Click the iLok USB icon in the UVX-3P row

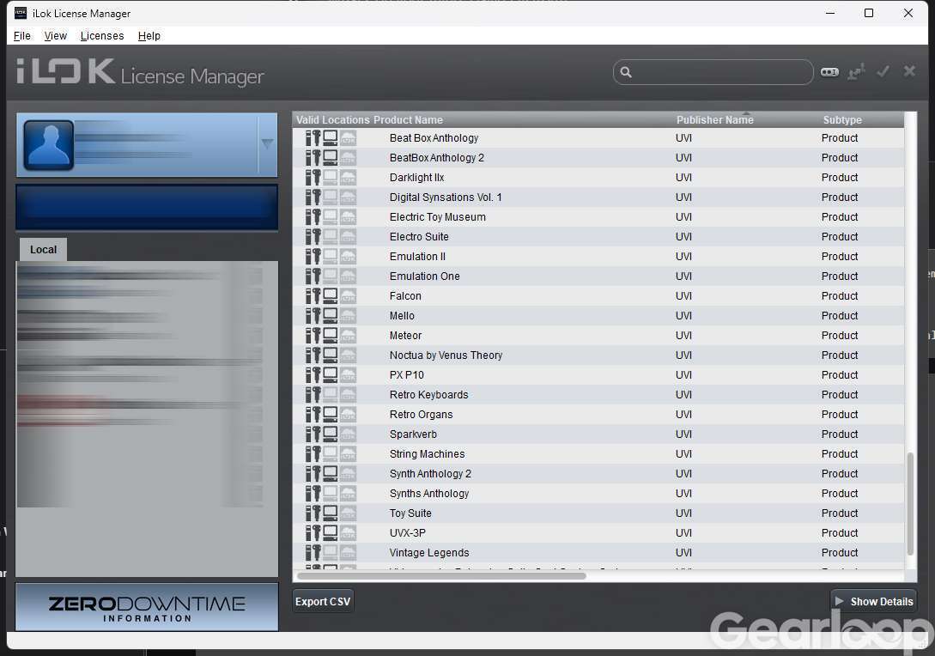point(313,532)
